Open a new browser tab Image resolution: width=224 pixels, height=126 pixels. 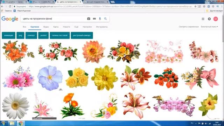[x=113, y=2]
